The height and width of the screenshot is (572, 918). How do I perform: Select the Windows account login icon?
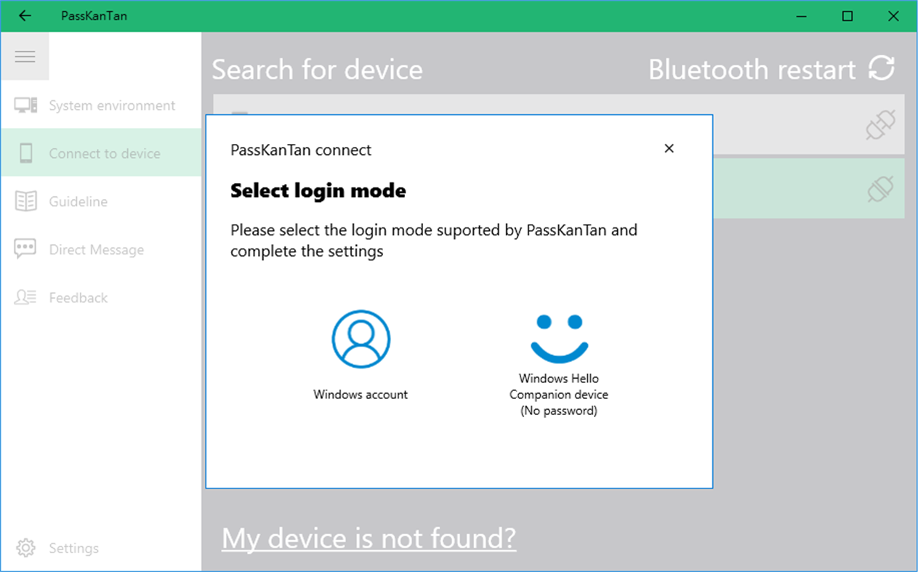click(361, 337)
